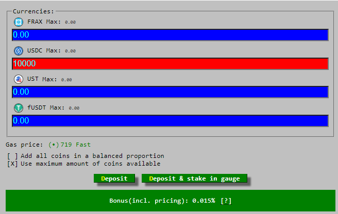
Task: Open the bonus help [?] tooltip
Action: pos(226,201)
